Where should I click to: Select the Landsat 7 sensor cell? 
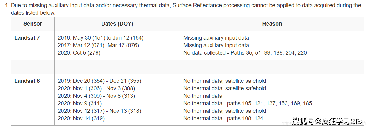[27, 38]
